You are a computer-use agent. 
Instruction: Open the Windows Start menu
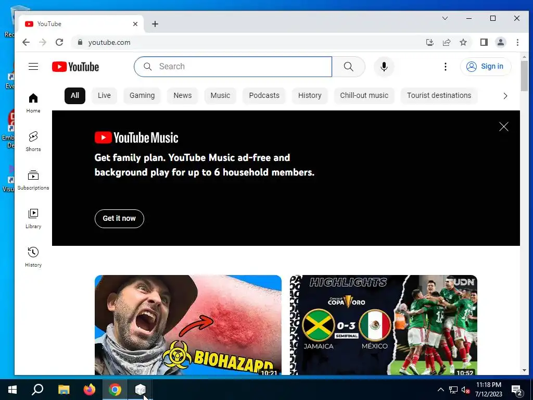pyautogui.click(x=12, y=390)
